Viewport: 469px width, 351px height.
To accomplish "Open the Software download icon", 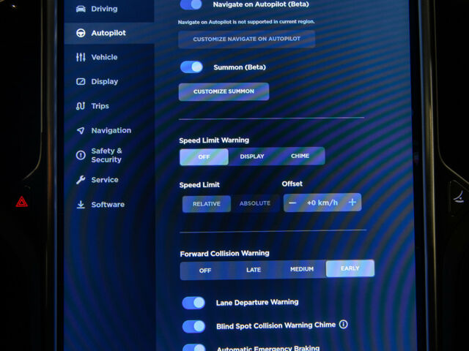I will [x=81, y=205].
